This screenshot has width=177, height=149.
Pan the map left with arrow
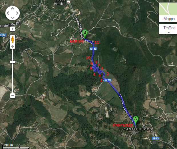[x=8, y=13]
